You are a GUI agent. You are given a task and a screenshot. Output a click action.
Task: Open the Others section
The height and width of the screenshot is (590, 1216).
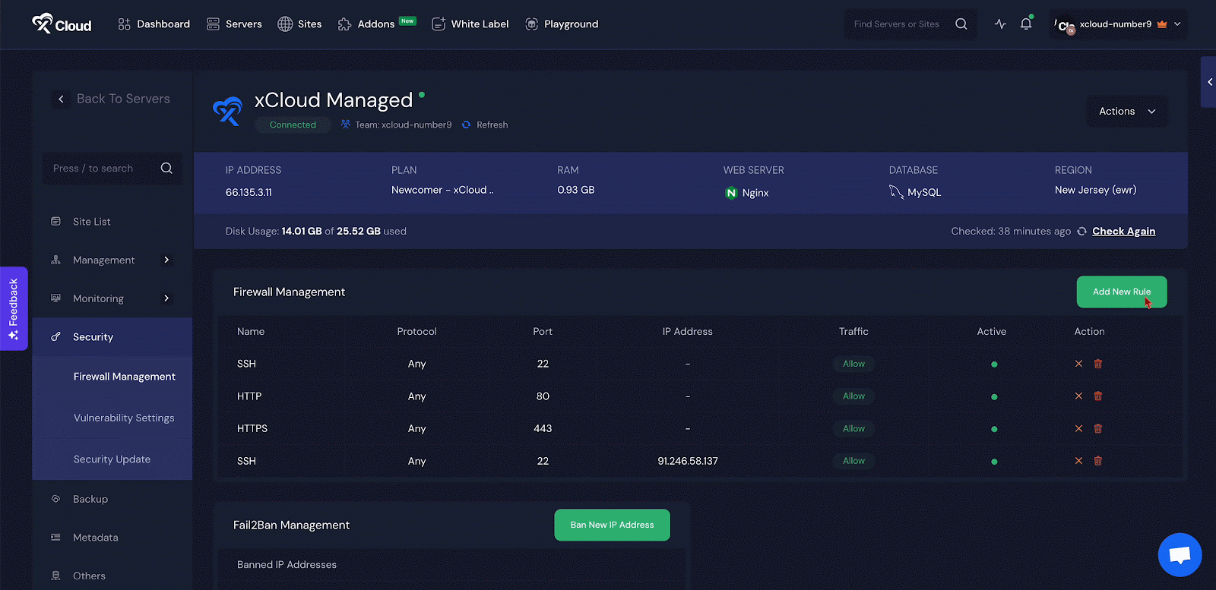point(89,576)
